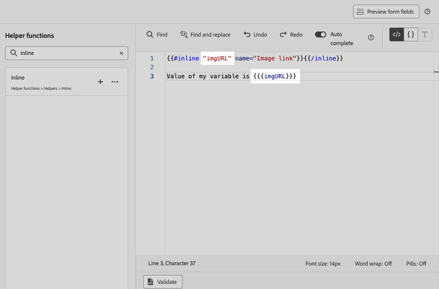
Task: Click the editor vertical scrollbar
Action: [x=436, y=153]
